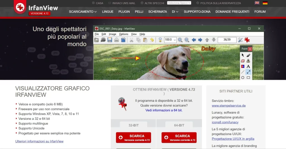The width and height of the screenshot is (286, 149).
Task: Click the VERSIONE 4.72 red badge
Action: click(40, 13)
